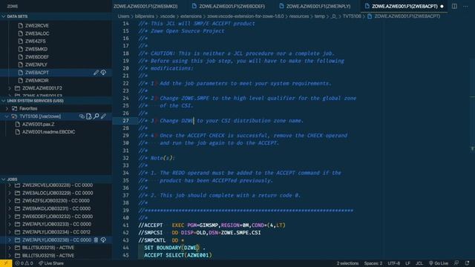Click the 2 selections status entry
This screenshot has width=475, height=267.
[347, 263]
